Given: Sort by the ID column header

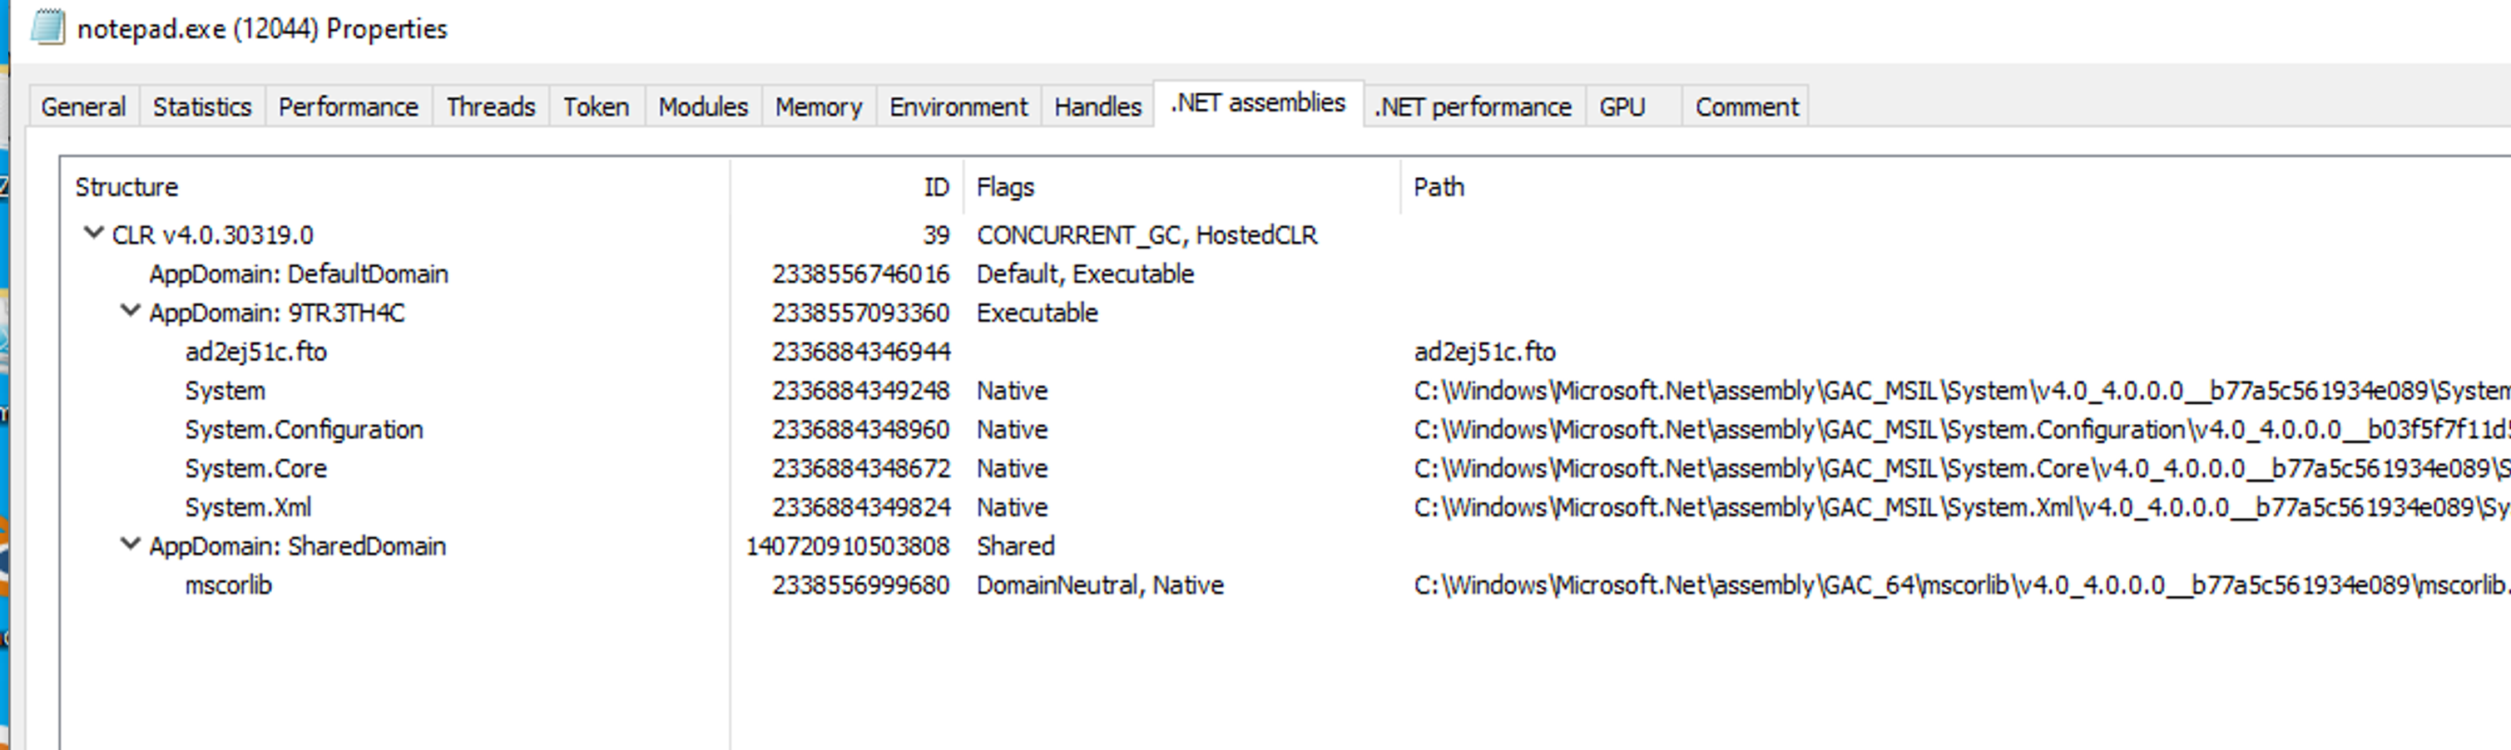Looking at the screenshot, I should click(936, 187).
